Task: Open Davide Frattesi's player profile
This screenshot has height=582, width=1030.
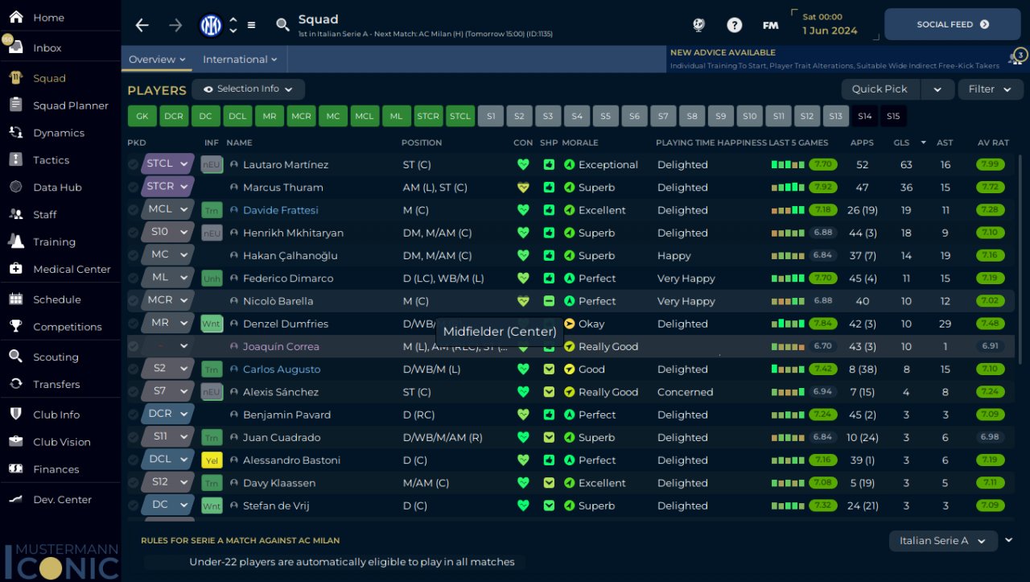Action: click(x=280, y=210)
